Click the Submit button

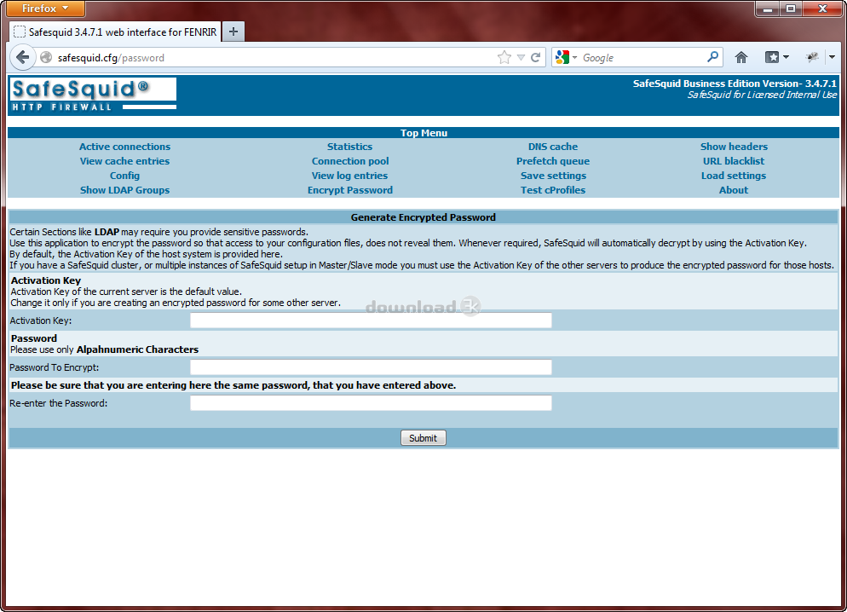pos(423,437)
